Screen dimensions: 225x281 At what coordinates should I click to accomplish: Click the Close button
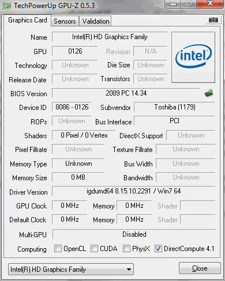point(200,268)
